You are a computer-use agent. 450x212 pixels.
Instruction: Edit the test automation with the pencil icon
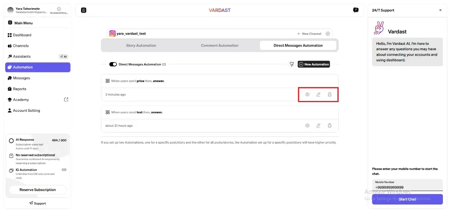(318, 126)
